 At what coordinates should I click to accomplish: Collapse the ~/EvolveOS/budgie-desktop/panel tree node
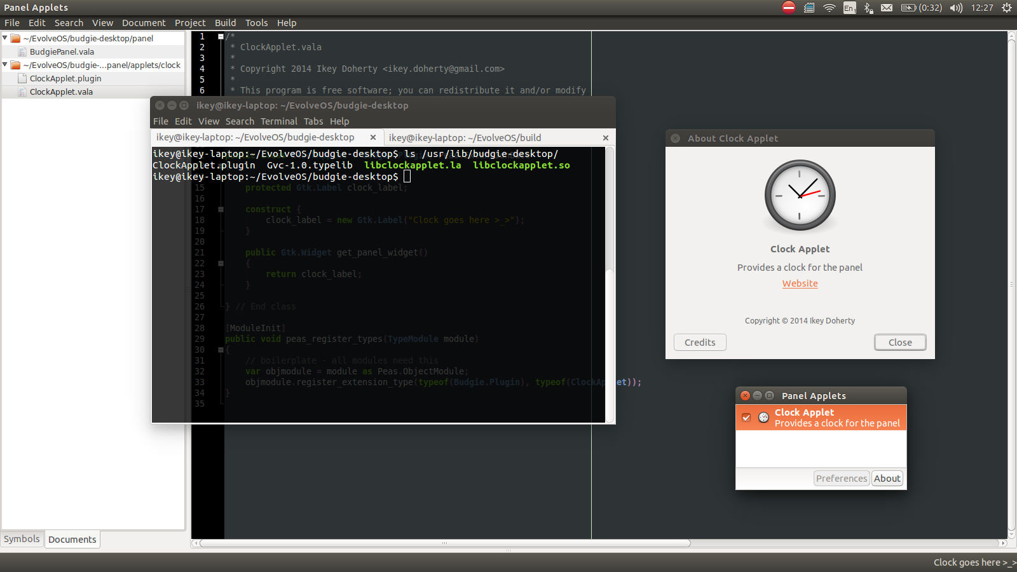(x=5, y=38)
